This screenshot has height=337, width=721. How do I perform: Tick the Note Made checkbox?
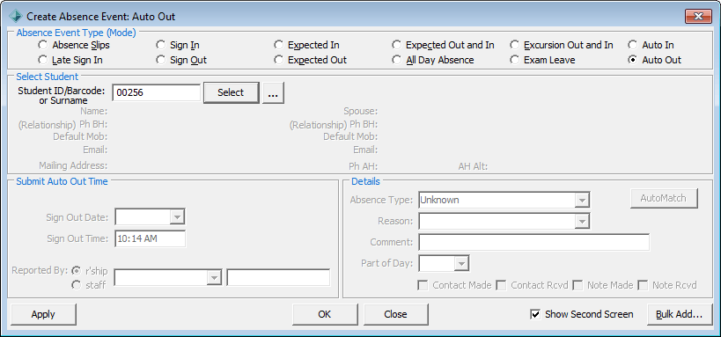578,285
